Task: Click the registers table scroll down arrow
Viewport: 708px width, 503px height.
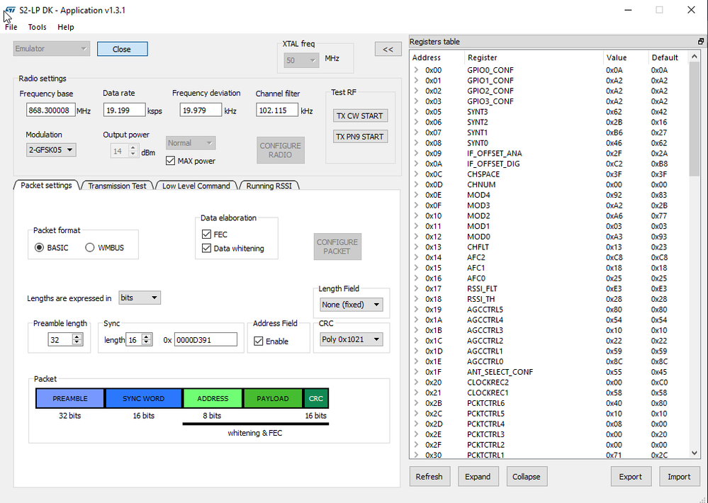Action: 694,453
